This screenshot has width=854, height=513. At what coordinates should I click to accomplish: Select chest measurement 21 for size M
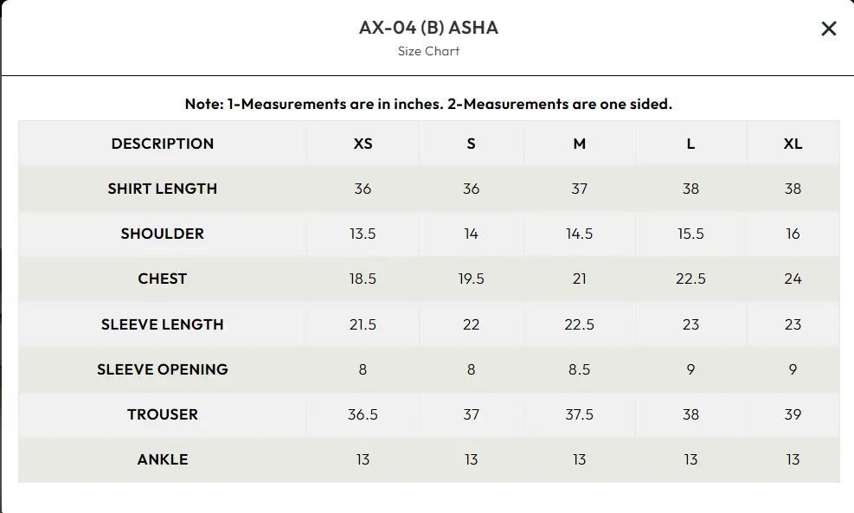(x=579, y=279)
